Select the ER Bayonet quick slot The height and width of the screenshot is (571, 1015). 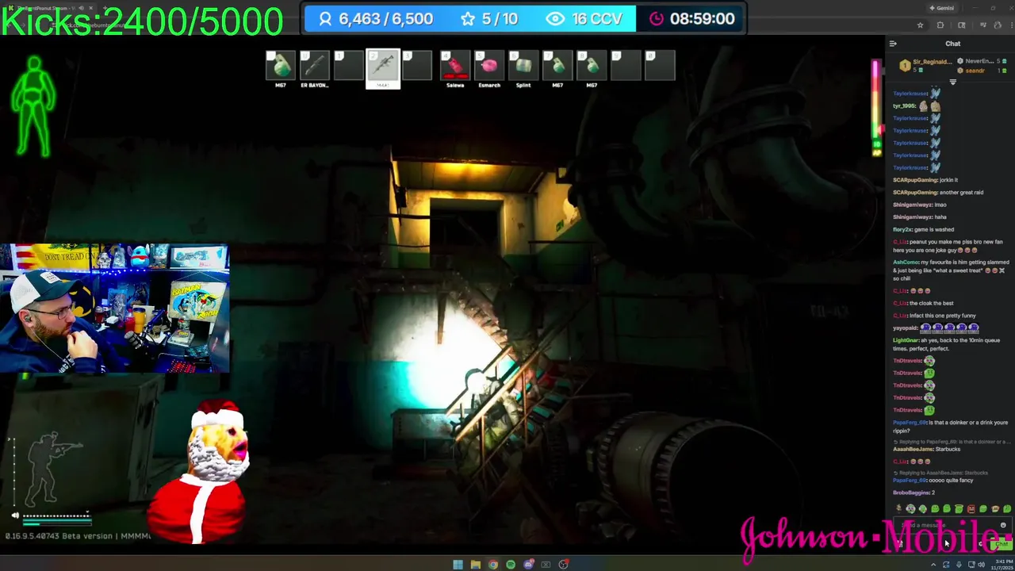point(314,66)
